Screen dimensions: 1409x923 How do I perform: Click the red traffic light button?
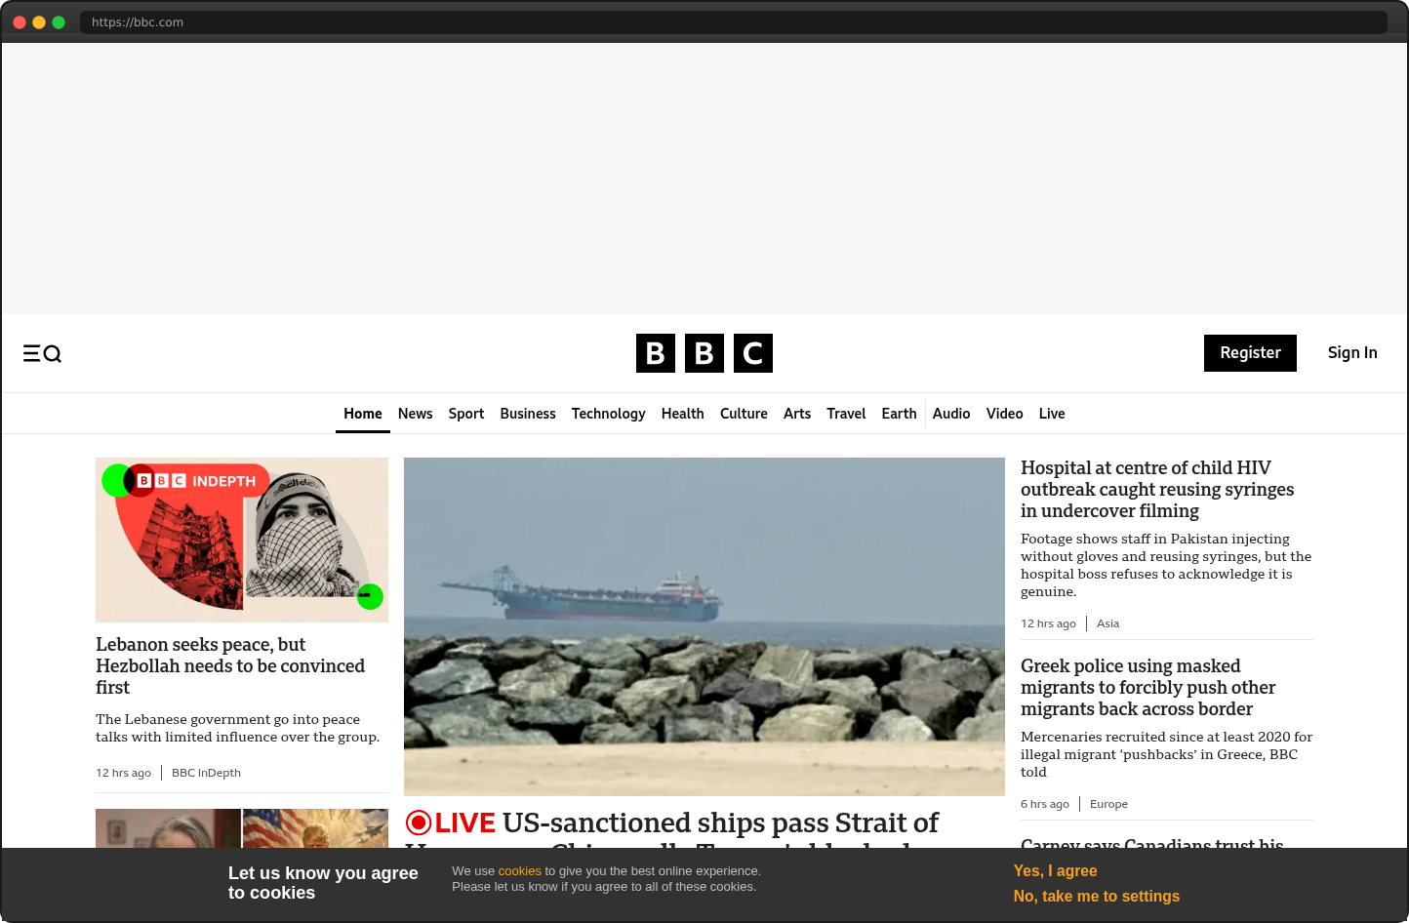click(20, 21)
